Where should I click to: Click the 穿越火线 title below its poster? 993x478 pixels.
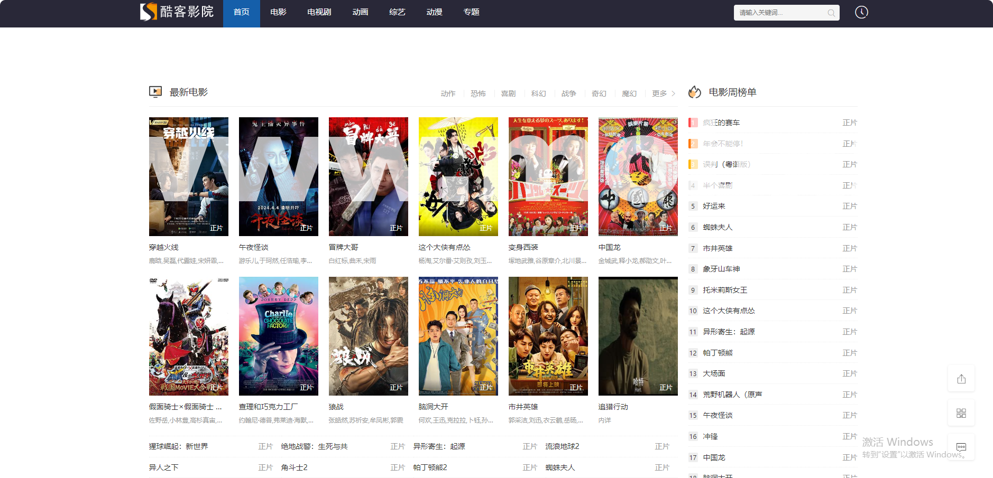[164, 247]
